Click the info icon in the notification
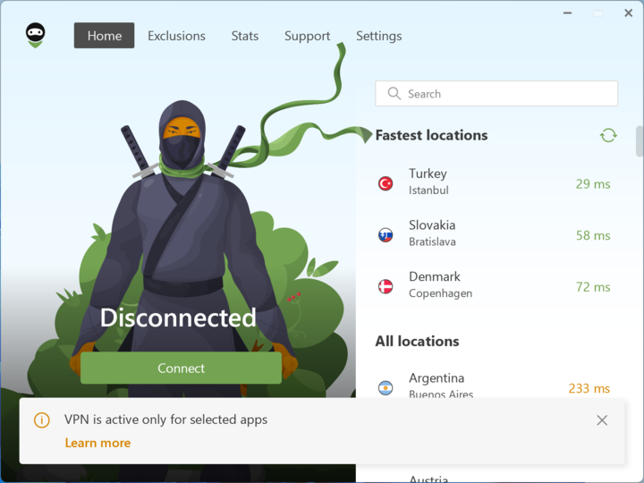The height and width of the screenshot is (483, 644). (x=42, y=420)
